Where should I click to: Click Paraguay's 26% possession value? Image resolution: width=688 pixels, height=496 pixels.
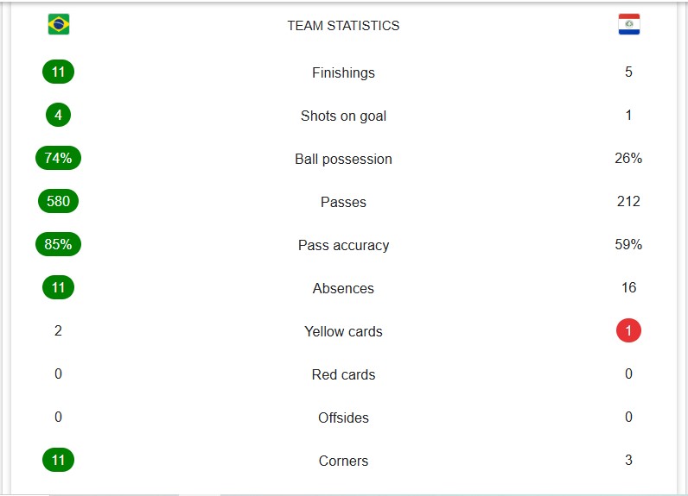point(628,158)
